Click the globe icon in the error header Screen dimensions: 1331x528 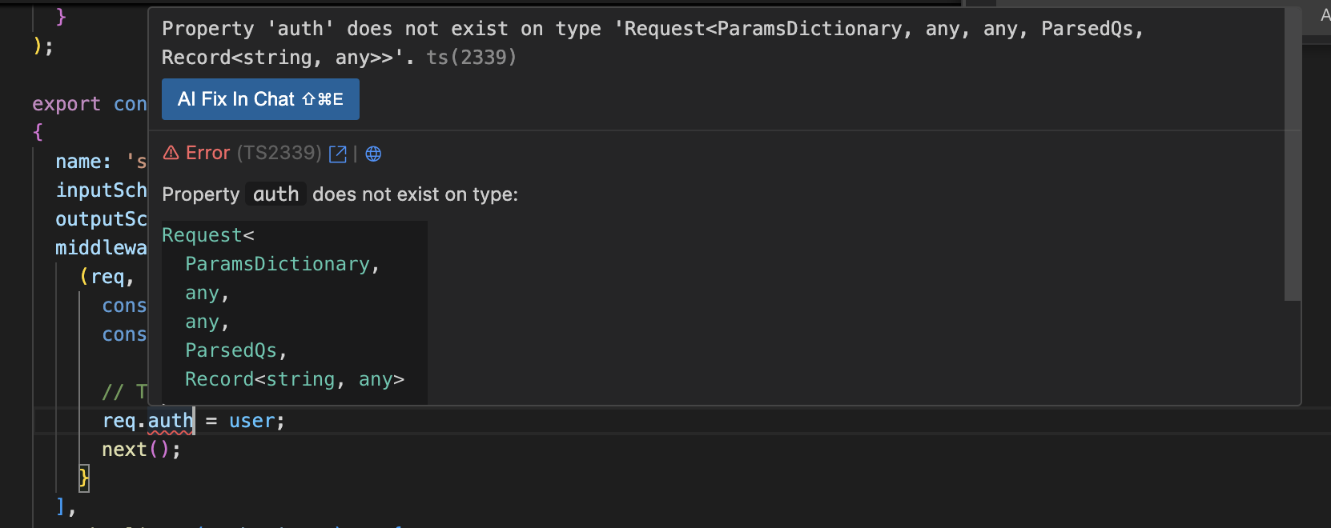pyautogui.click(x=373, y=154)
